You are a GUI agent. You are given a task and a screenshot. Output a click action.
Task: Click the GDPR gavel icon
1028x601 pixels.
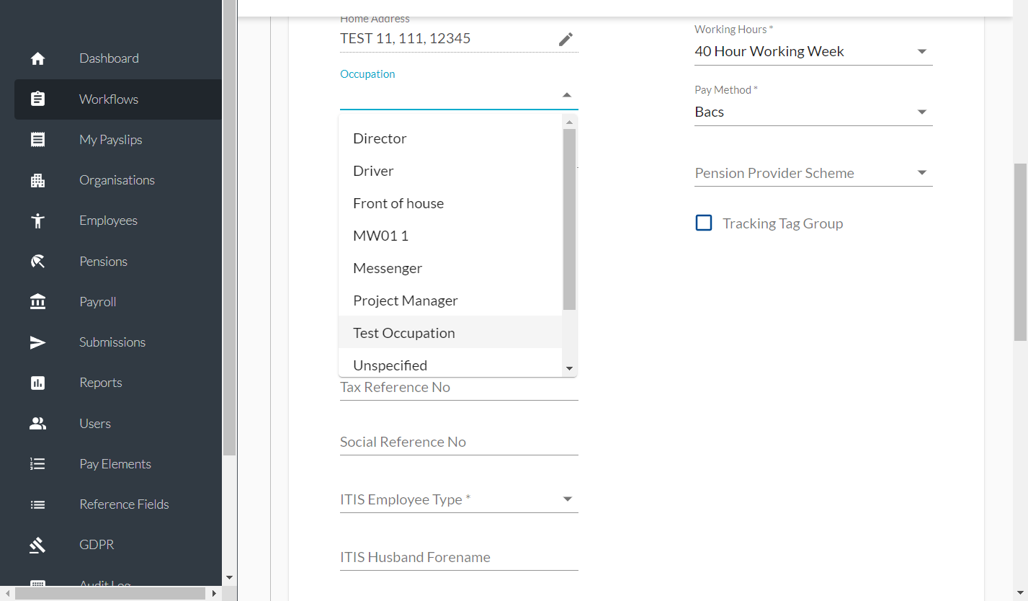[x=38, y=545]
